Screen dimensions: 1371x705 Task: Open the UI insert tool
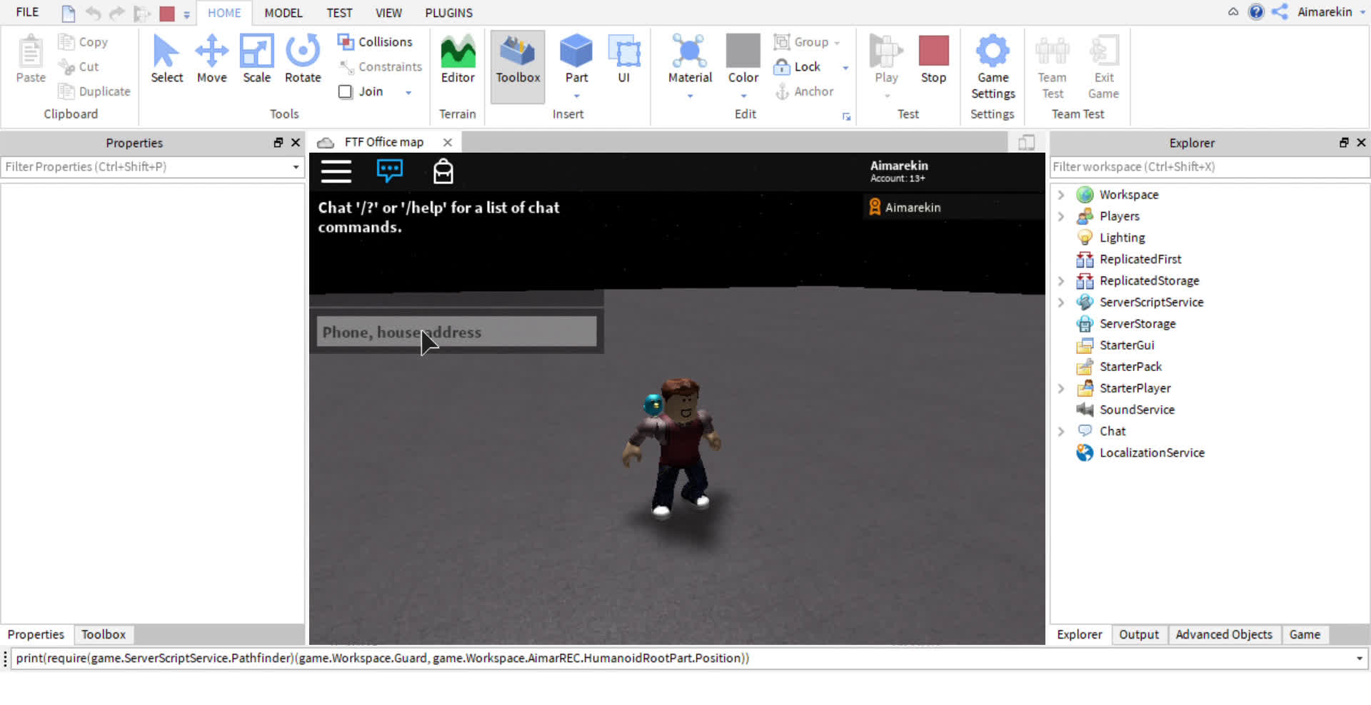click(x=623, y=59)
